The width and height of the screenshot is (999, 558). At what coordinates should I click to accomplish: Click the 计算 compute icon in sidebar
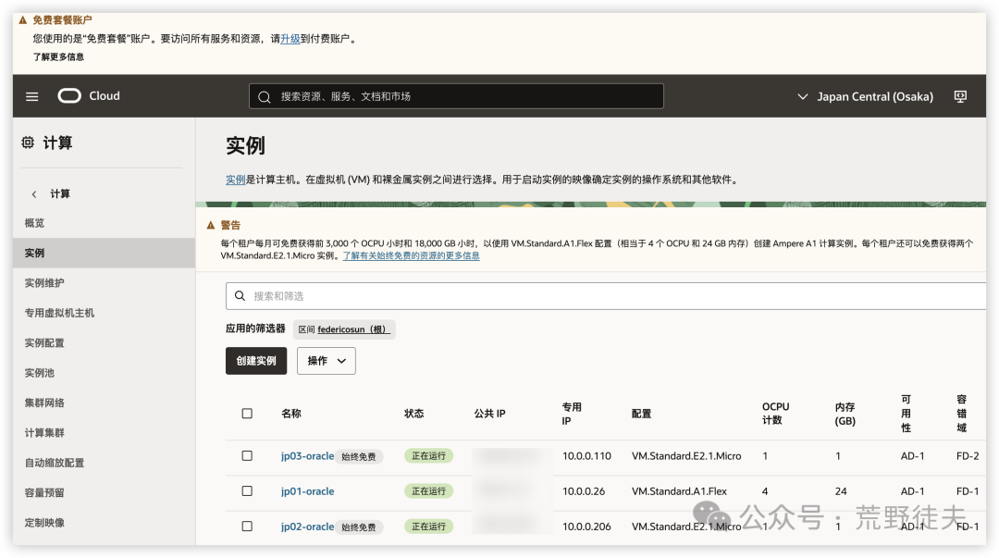[27, 141]
